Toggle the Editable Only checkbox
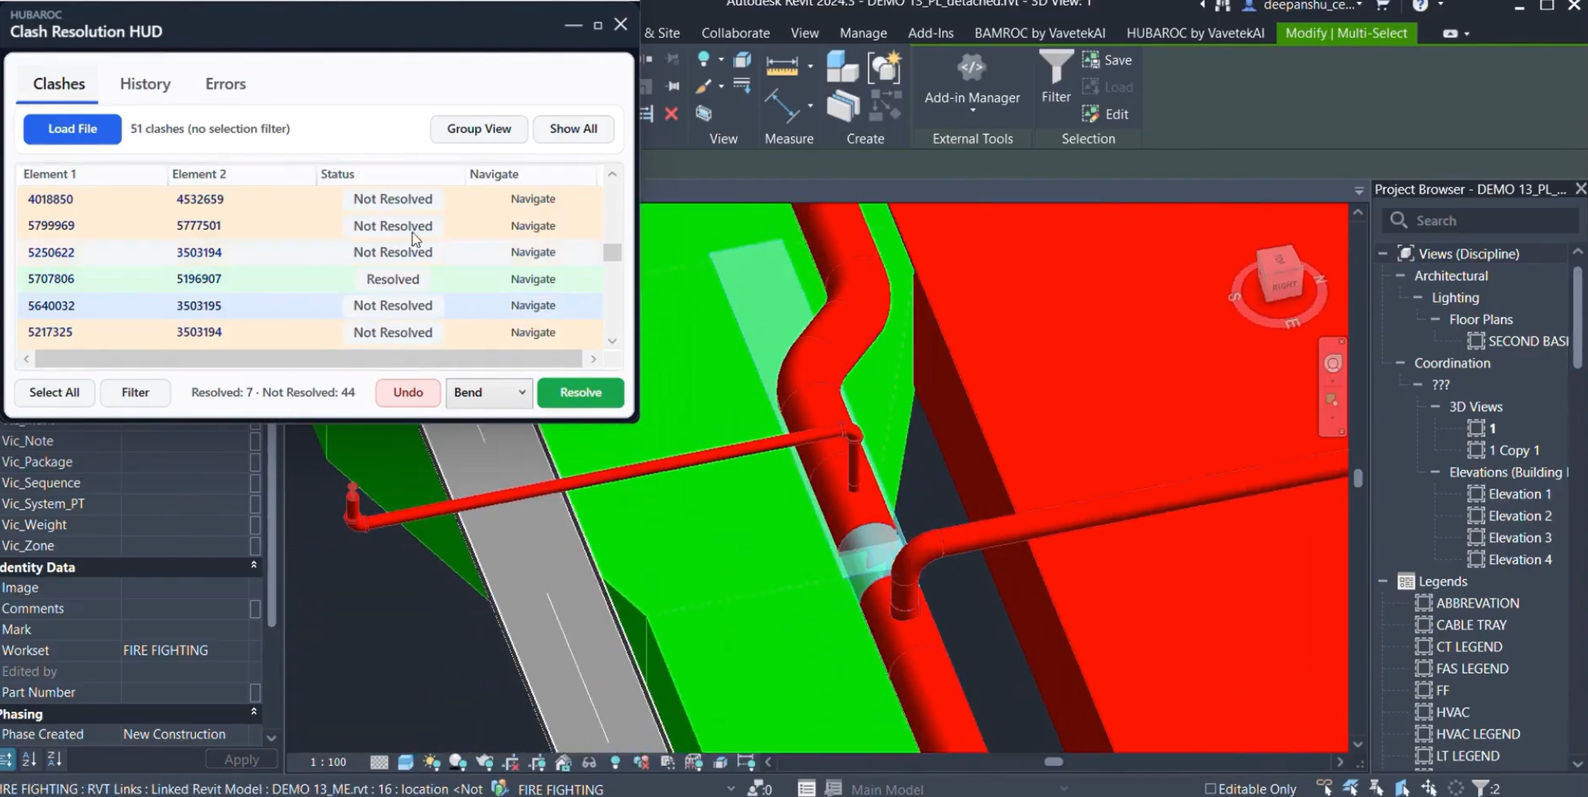The width and height of the screenshot is (1588, 797). tap(1210, 788)
